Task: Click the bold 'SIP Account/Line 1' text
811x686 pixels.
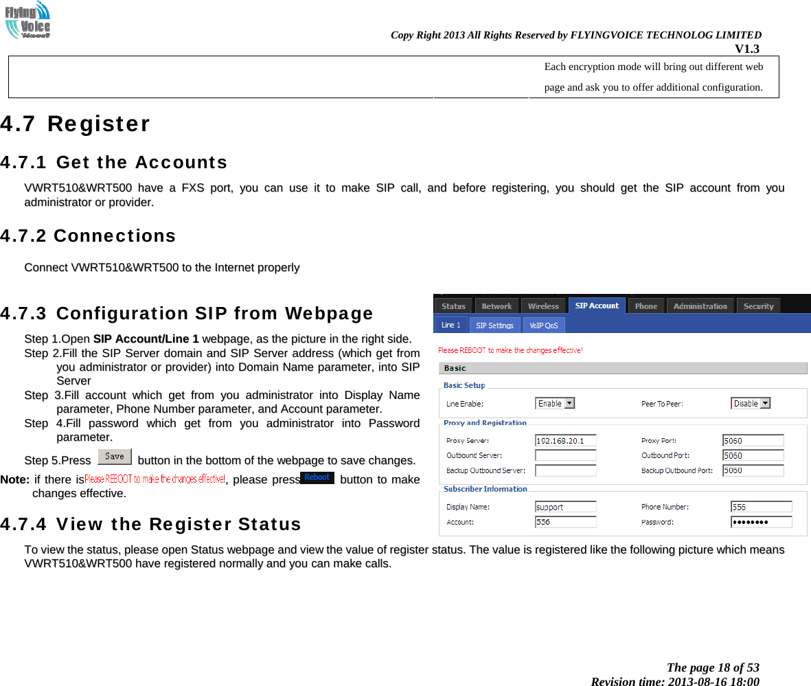Action: pyautogui.click(x=146, y=339)
